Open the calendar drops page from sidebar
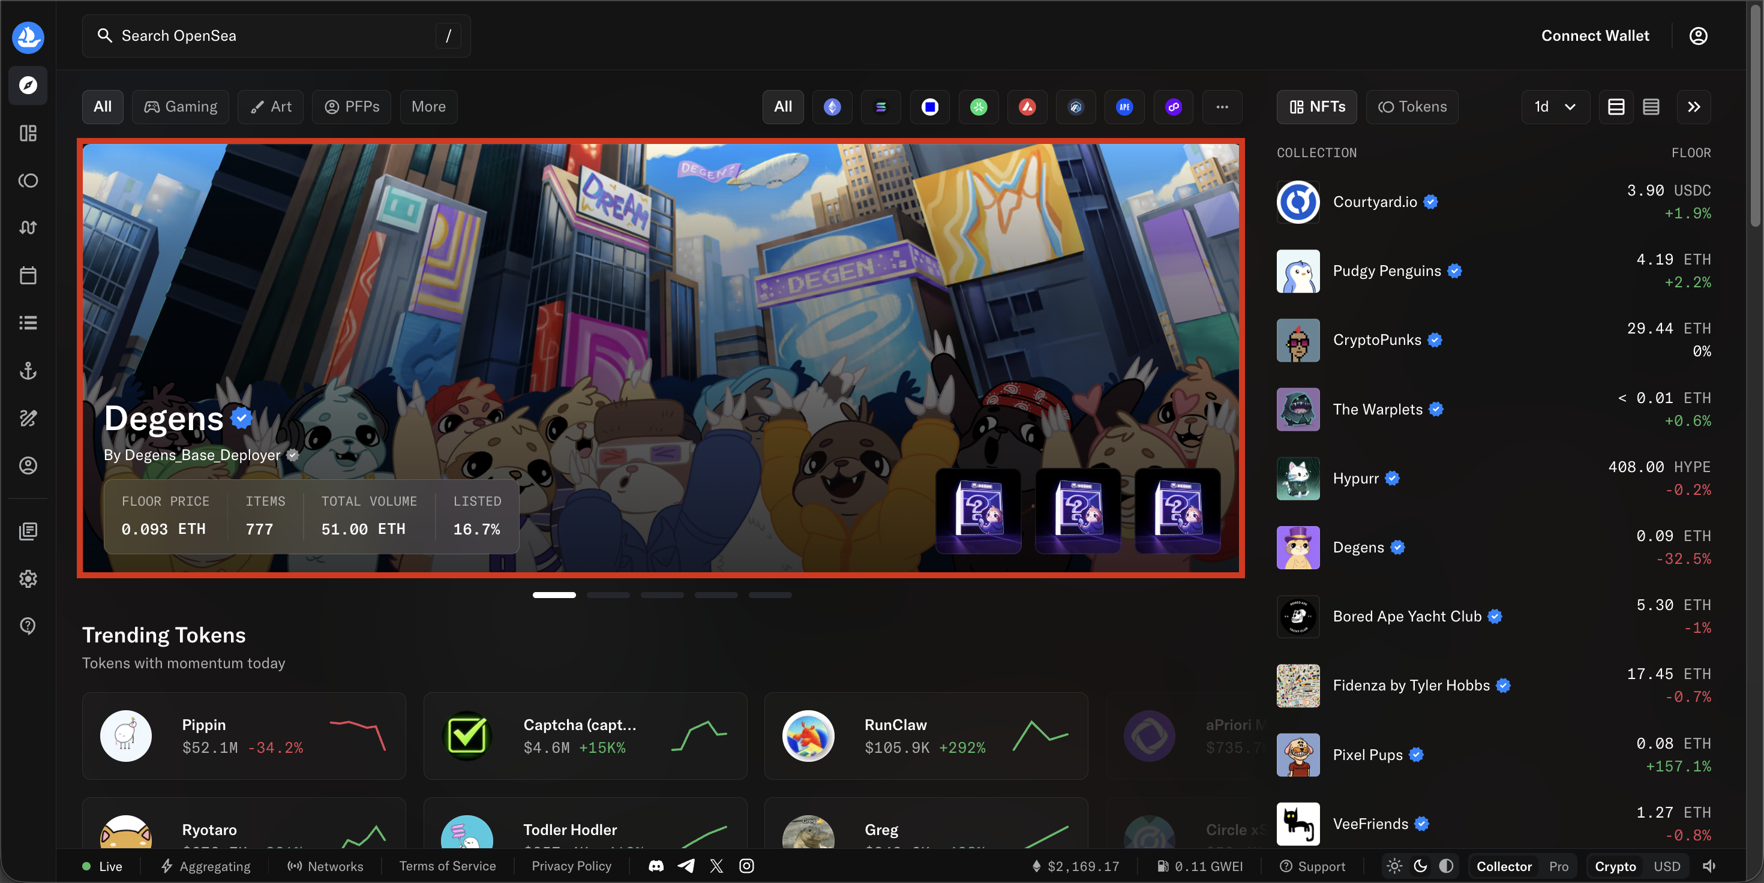 (x=28, y=275)
